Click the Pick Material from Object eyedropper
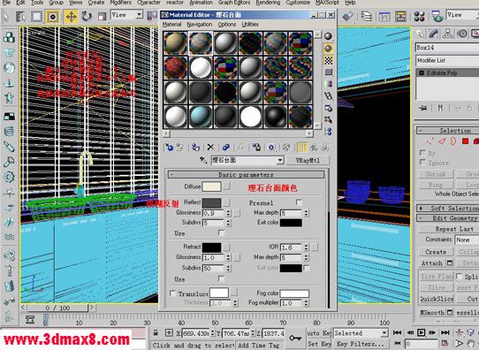This screenshot has width=479, height=350. pos(203,160)
